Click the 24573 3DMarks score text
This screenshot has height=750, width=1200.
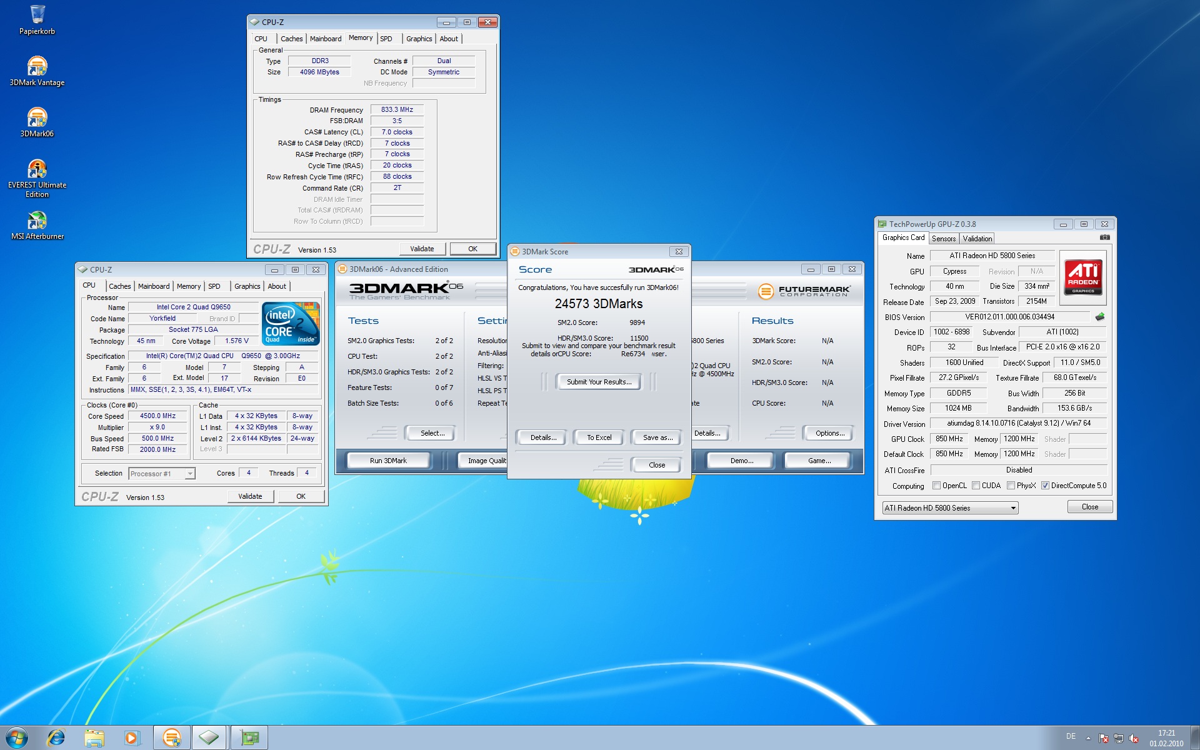coord(599,304)
